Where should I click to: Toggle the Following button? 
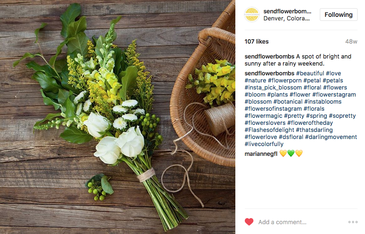coord(338,15)
